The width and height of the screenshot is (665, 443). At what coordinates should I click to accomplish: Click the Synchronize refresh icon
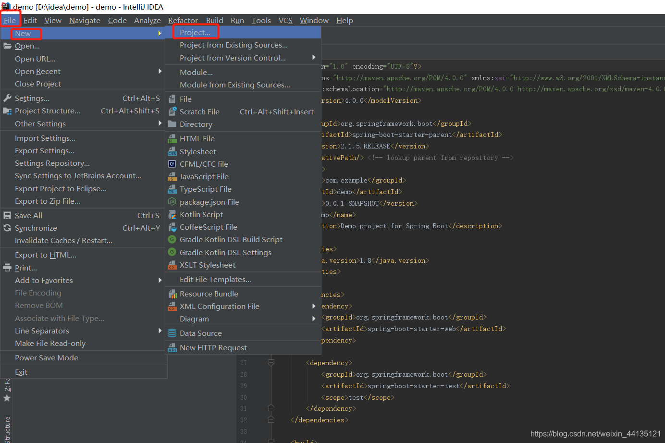pos(7,228)
